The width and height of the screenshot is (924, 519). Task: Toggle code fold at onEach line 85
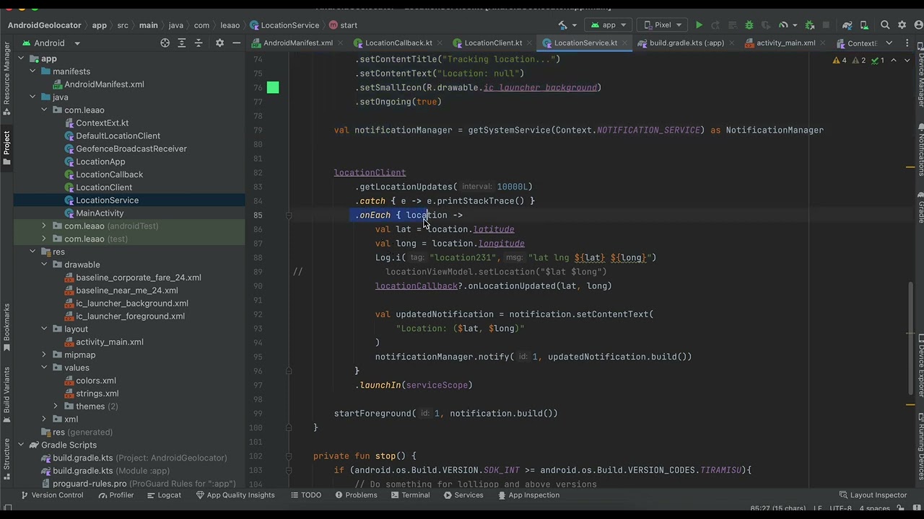[x=288, y=215]
